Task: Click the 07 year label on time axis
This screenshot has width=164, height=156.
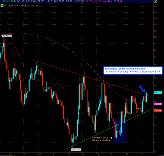Action: [54, 154]
